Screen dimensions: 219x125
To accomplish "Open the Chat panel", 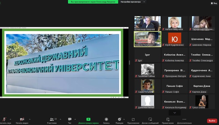I will [70, 119].
